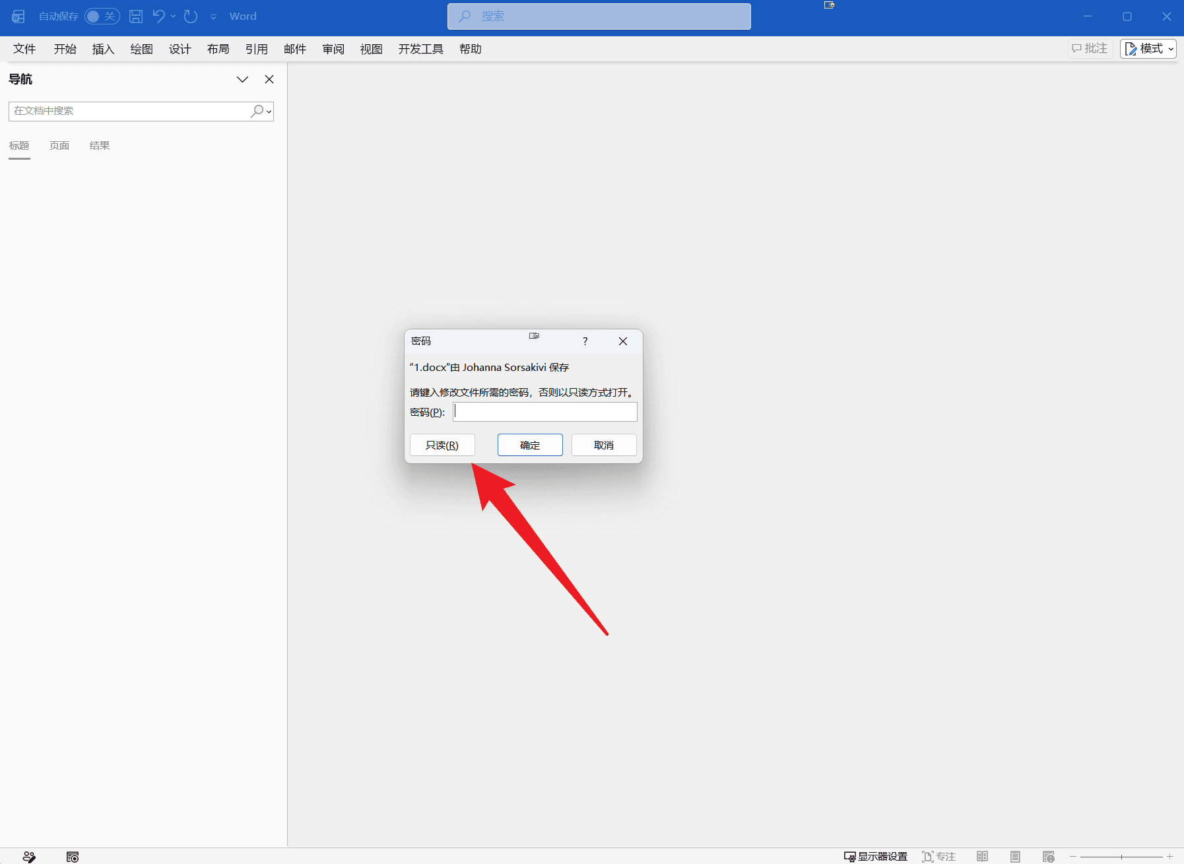Switch to the 页面 navigation tab
This screenshot has width=1184, height=864.
(59, 146)
